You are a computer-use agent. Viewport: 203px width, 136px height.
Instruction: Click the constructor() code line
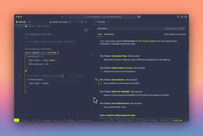[35, 56]
